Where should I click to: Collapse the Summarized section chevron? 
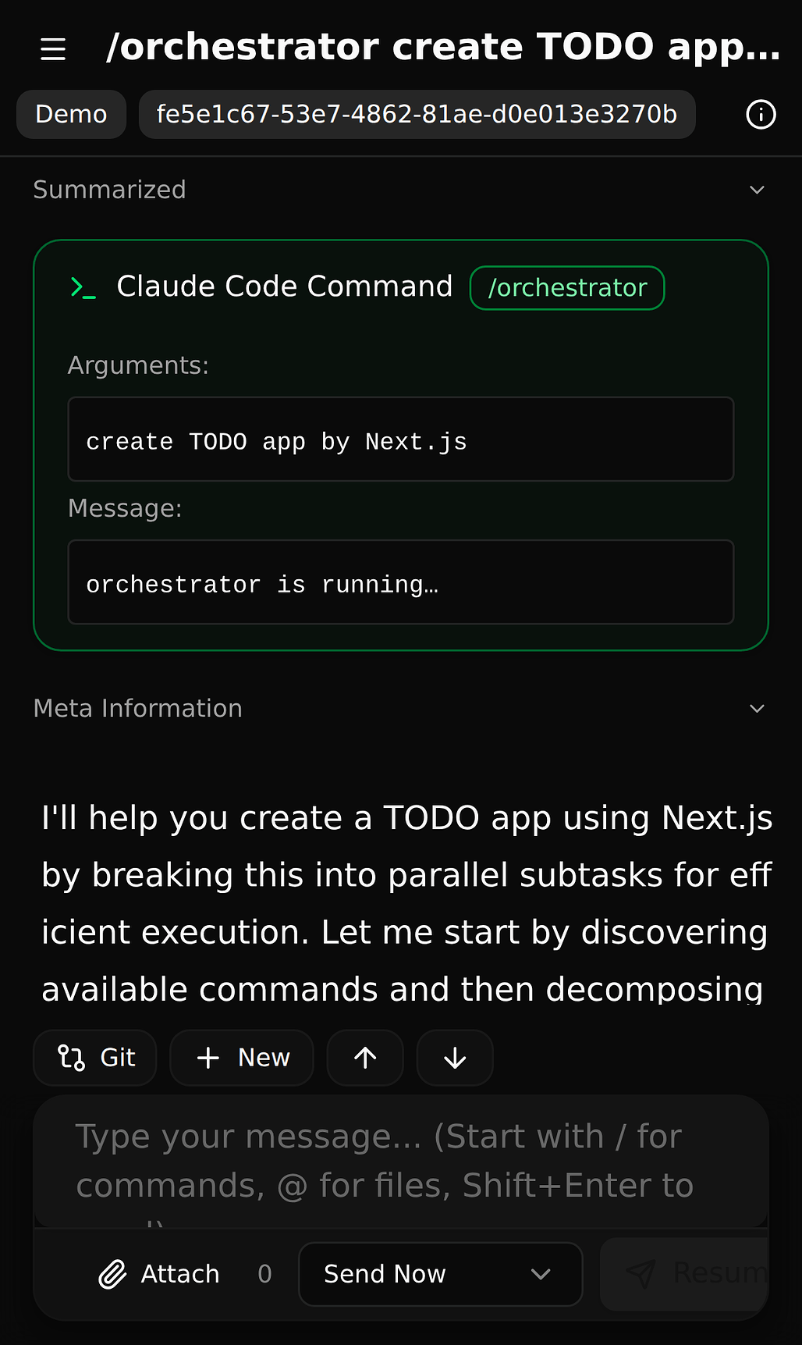756,190
